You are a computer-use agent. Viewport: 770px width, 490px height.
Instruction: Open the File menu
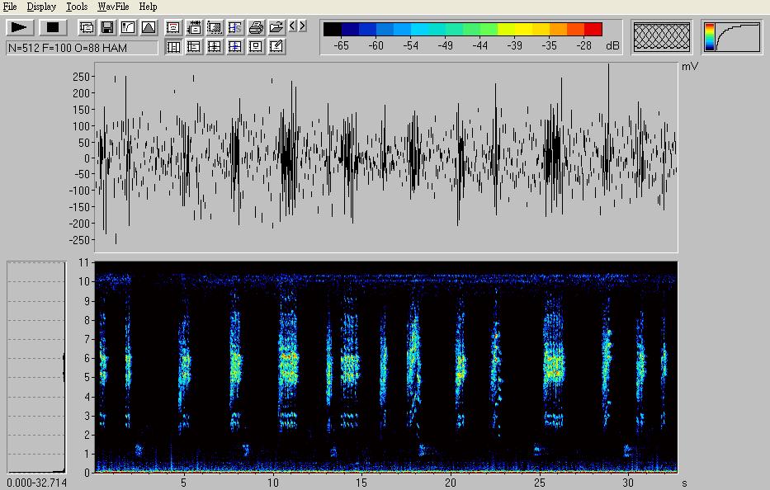10,7
